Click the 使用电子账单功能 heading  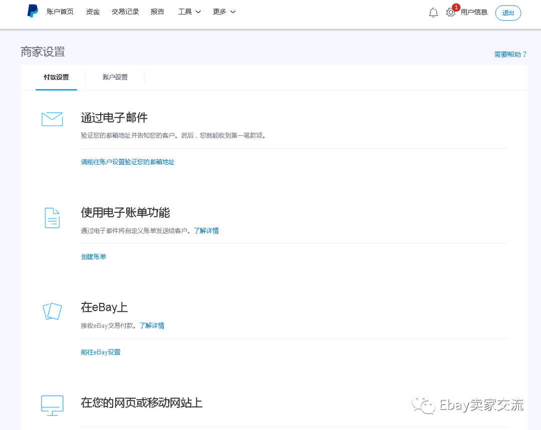[x=125, y=212]
